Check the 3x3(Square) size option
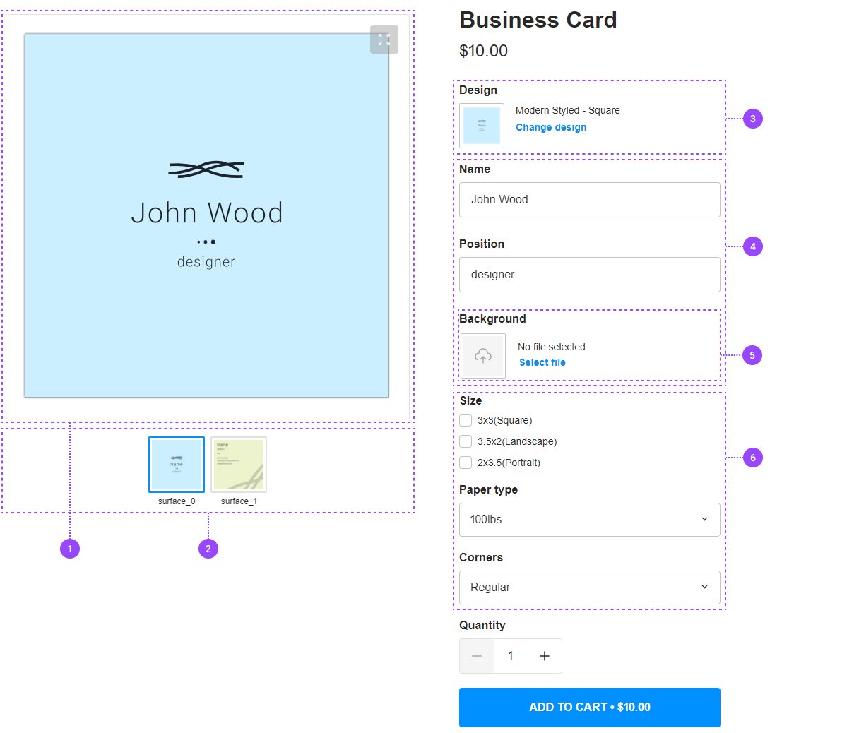 [x=466, y=420]
